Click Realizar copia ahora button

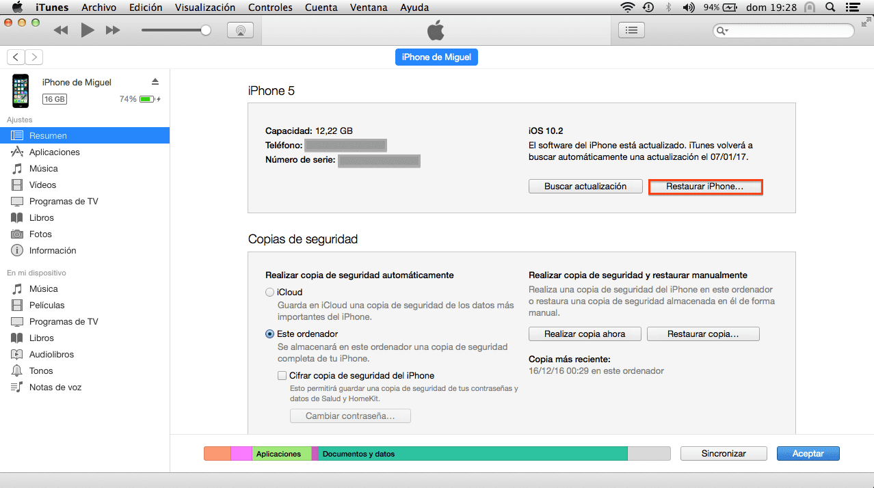pos(585,334)
